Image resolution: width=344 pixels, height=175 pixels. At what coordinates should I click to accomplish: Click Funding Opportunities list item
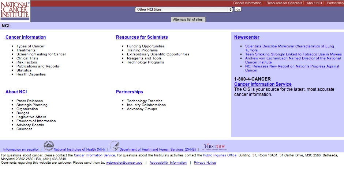tap(146, 46)
